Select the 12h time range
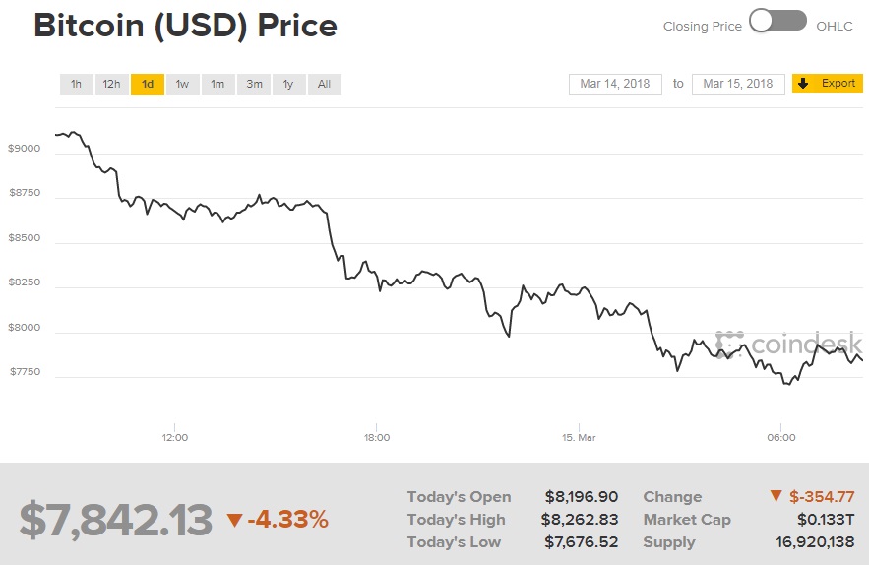This screenshot has height=565, width=869. 111,85
